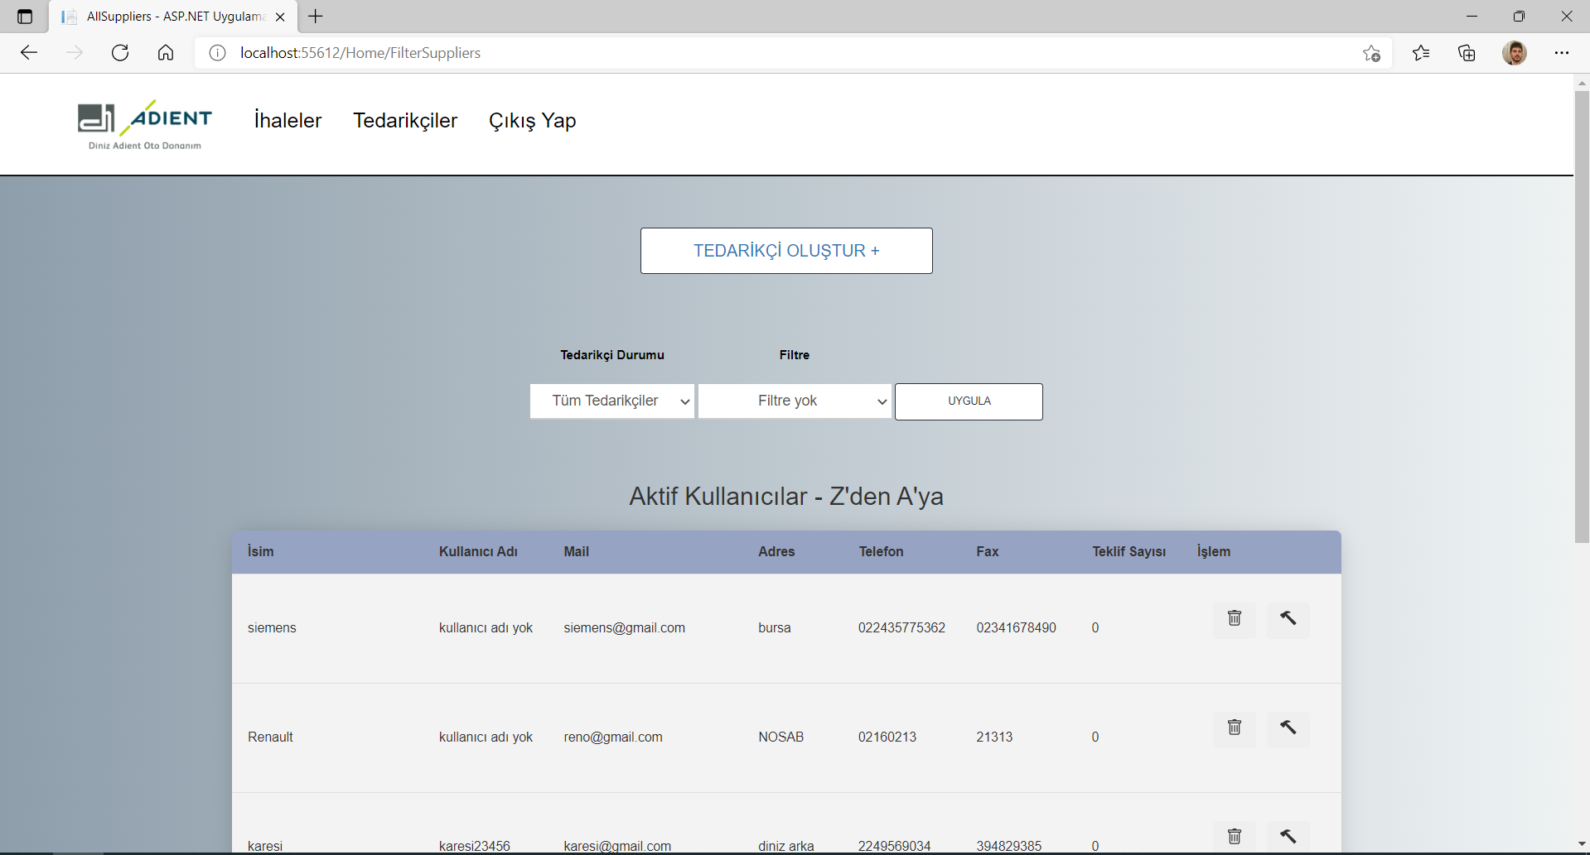Open the Filtre selection dropdown
The height and width of the screenshot is (855, 1590).
[794, 401]
